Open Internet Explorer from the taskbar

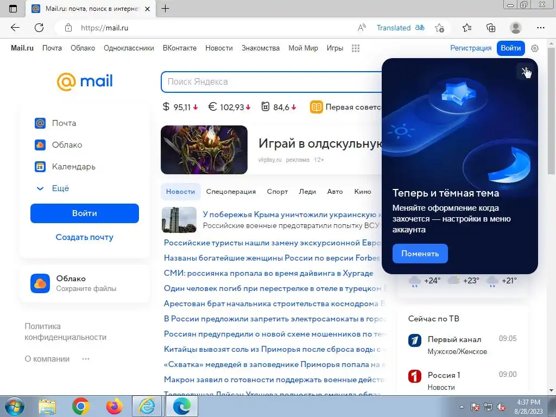click(147, 406)
